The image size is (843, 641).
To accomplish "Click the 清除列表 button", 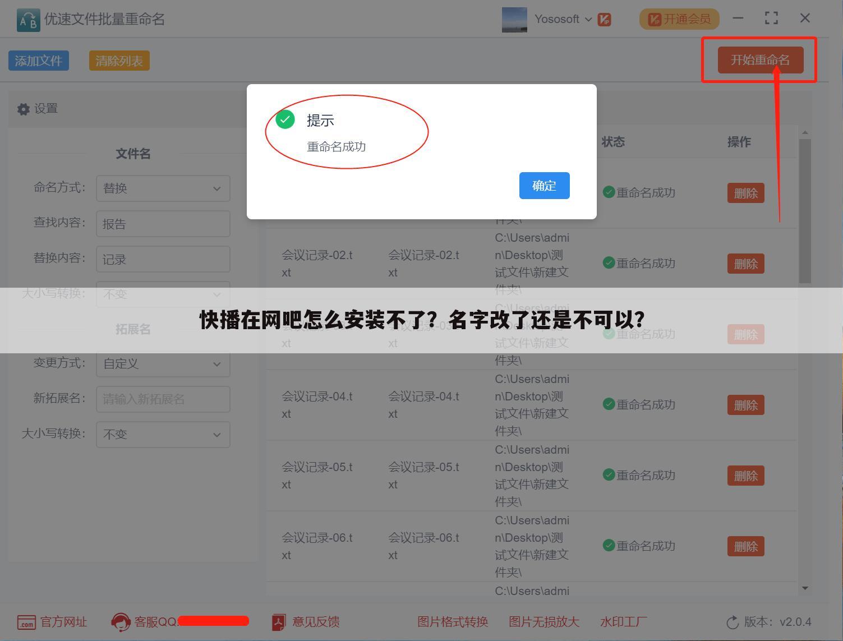I will (119, 61).
